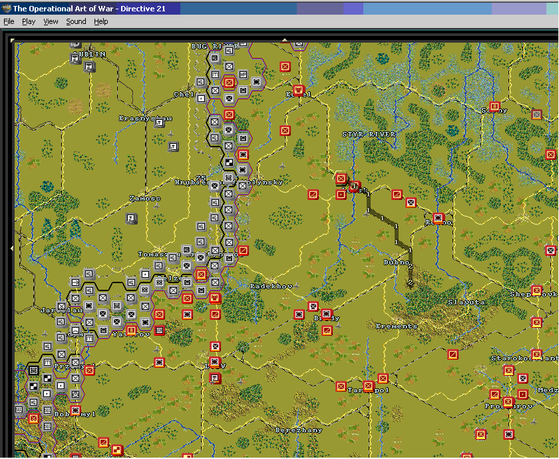Viewport: 559px width, 459px height.
Task: Select the grey air unit at Krasnystaw
Action: 159,123
